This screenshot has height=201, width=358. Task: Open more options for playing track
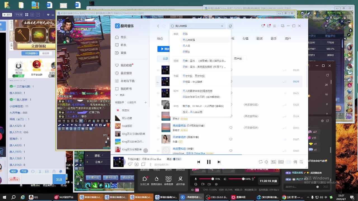150,164
